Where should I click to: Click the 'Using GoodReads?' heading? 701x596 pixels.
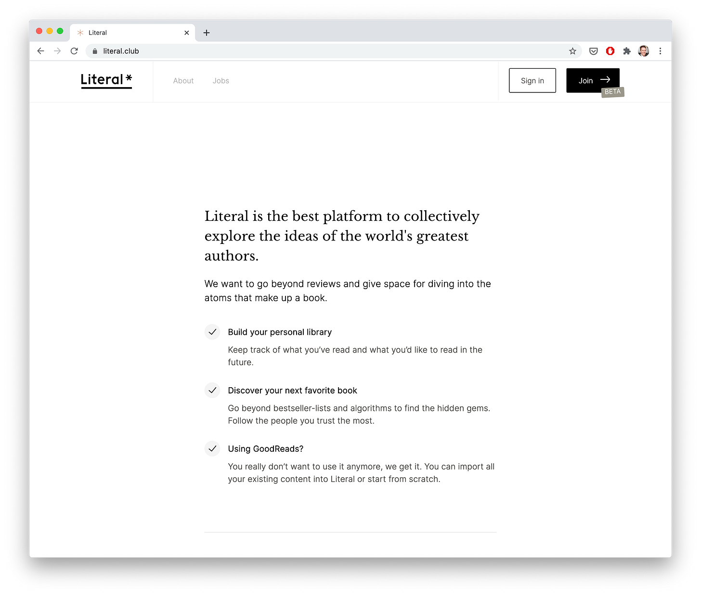[266, 449]
